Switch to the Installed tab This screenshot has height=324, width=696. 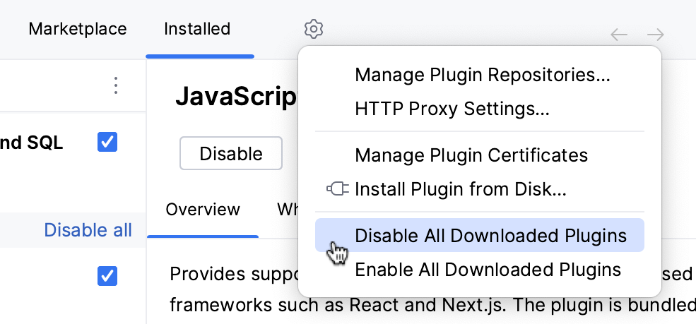(197, 29)
